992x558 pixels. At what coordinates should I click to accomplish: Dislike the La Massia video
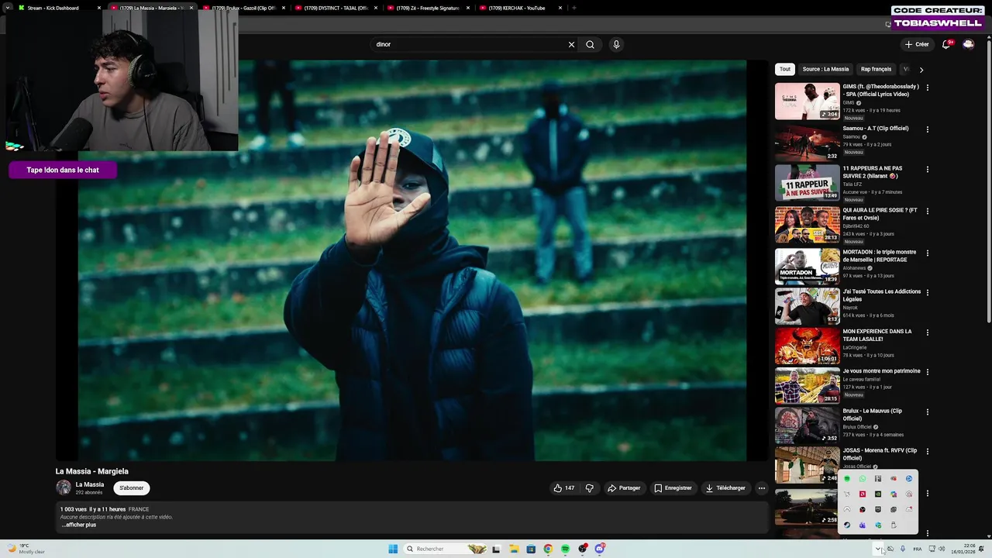[x=590, y=488]
